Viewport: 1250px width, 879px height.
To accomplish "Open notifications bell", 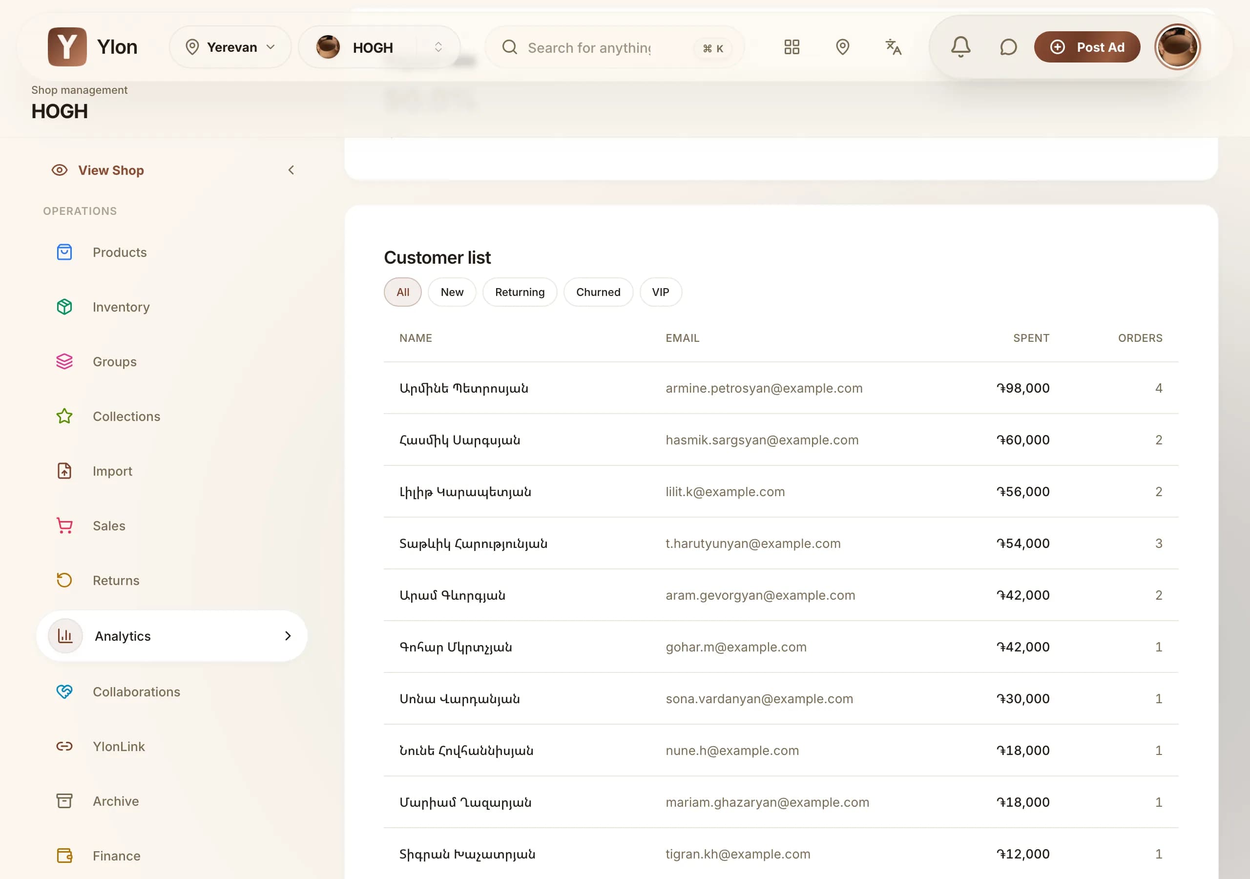I will 960,47.
